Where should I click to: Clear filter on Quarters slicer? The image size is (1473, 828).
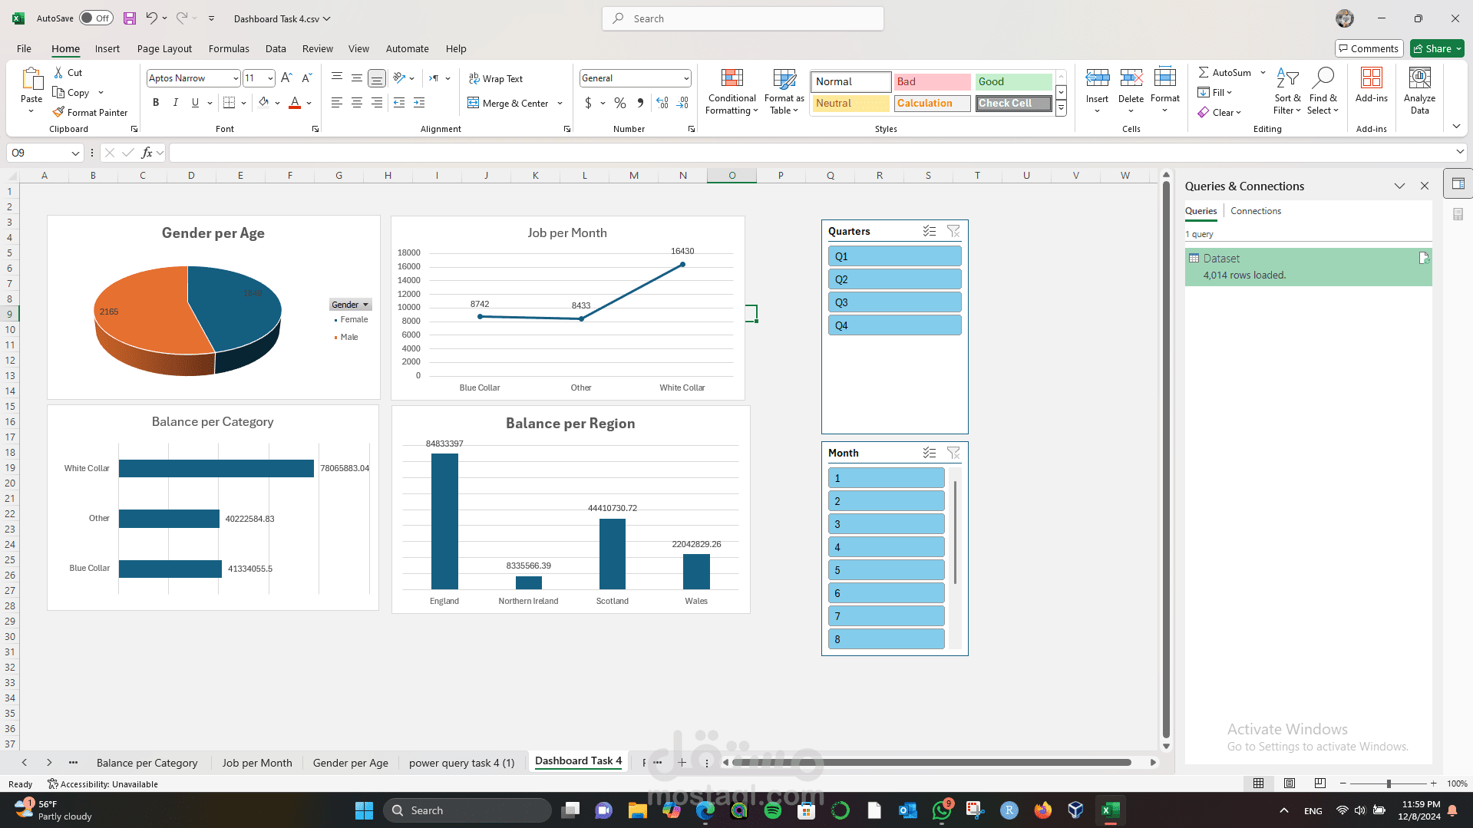(x=953, y=231)
